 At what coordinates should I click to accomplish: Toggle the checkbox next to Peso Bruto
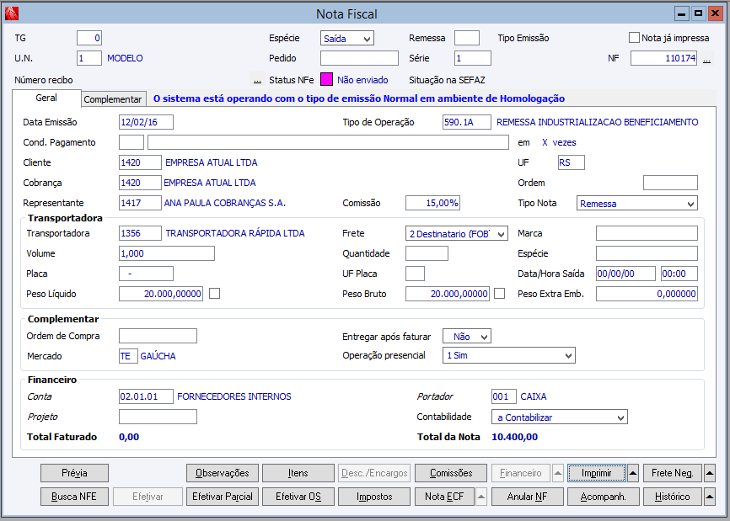click(x=500, y=294)
